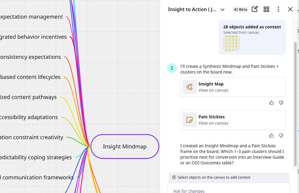Select the 'communication frameworks' mindmap branch
The height and width of the screenshot is (193, 299).
click(38, 177)
